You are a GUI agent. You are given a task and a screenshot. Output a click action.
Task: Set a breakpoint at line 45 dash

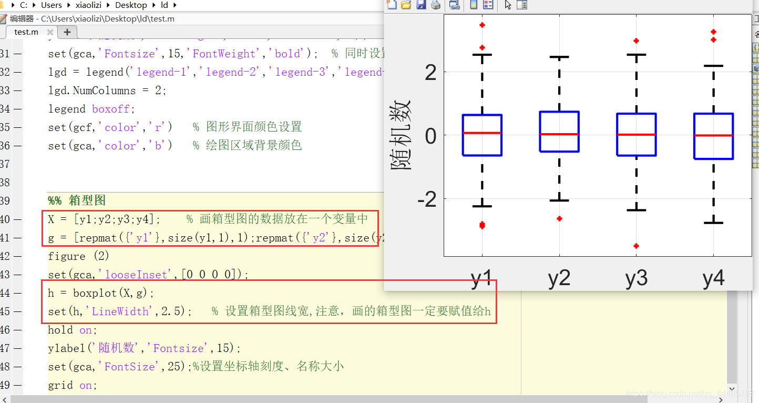pyautogui.click(x=18, y=311)
